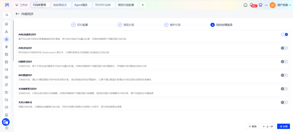The width and height of the screenshot is (293, 132).
Task: Click the search icon in left sidebar
Action: tap(7, 15)
